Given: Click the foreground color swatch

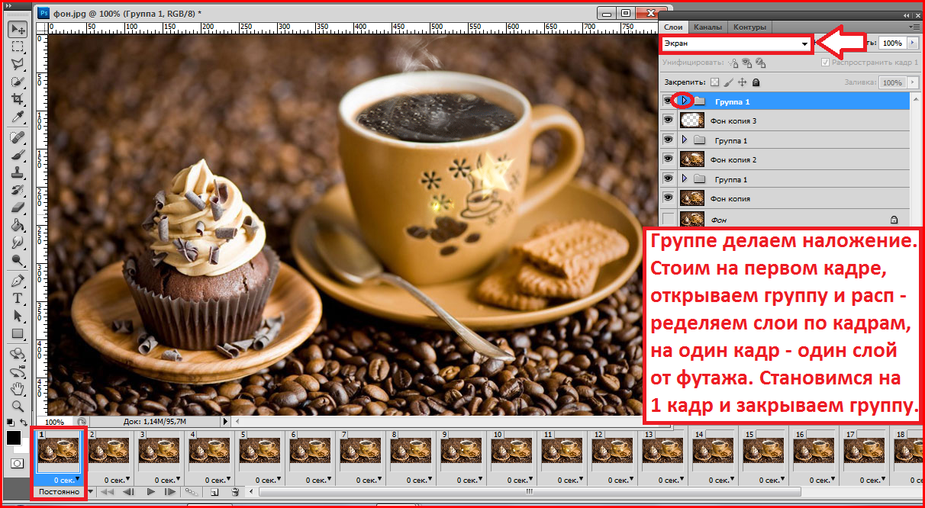Looking at the screenshot, I should coord(14,438).
